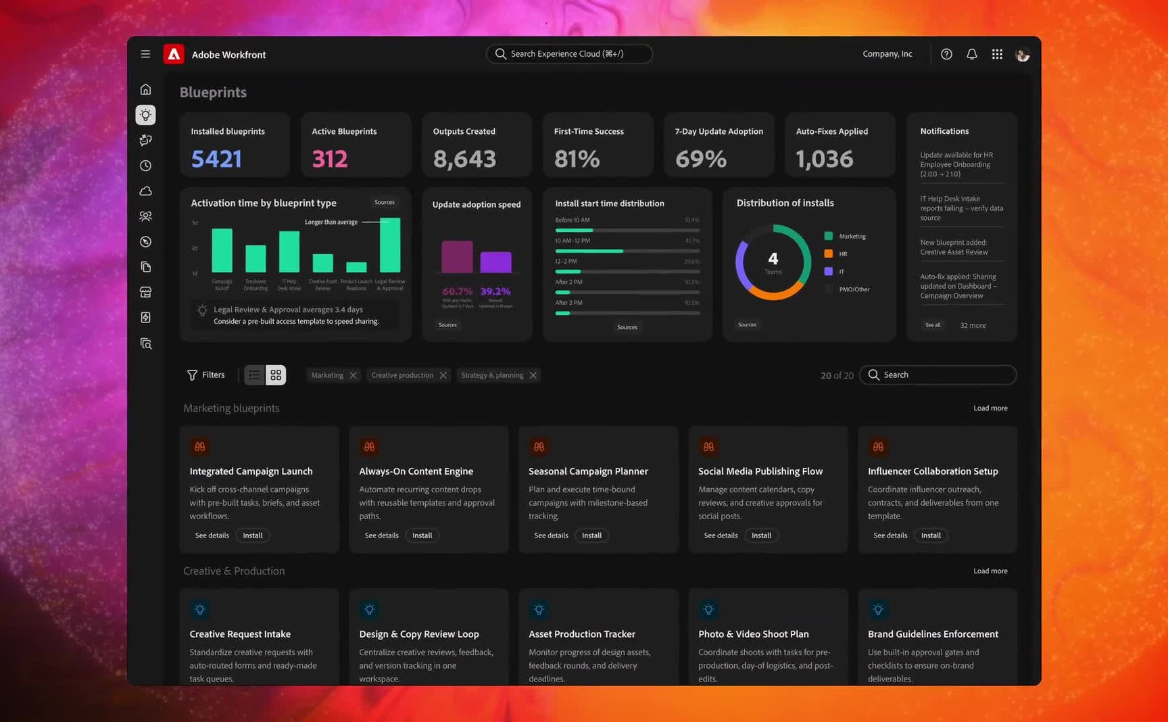Screen dimensions: 1168x722
Task: Load more Marketing blueprints
Action: [990, 408]
